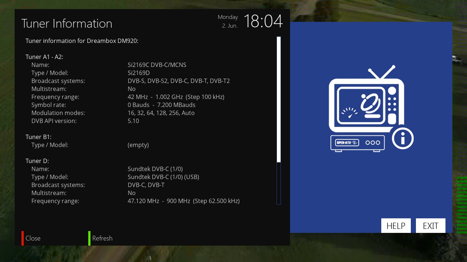This screenshot has width=467, height=262.
Task: Click the EXIT button
Action: coord(431,226)
